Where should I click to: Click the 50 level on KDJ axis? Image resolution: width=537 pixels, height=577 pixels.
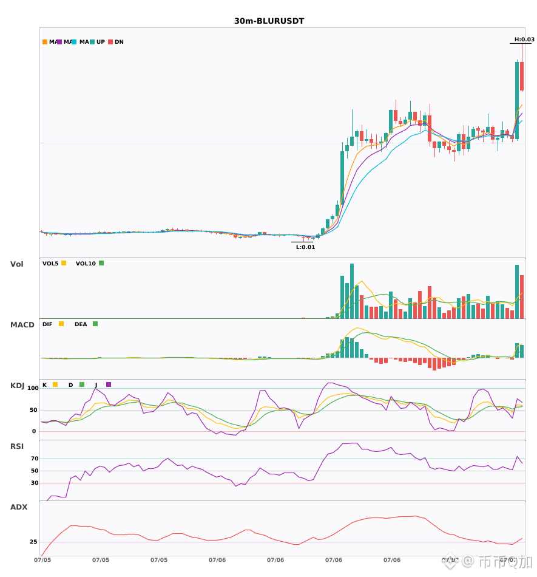point(33,410)
